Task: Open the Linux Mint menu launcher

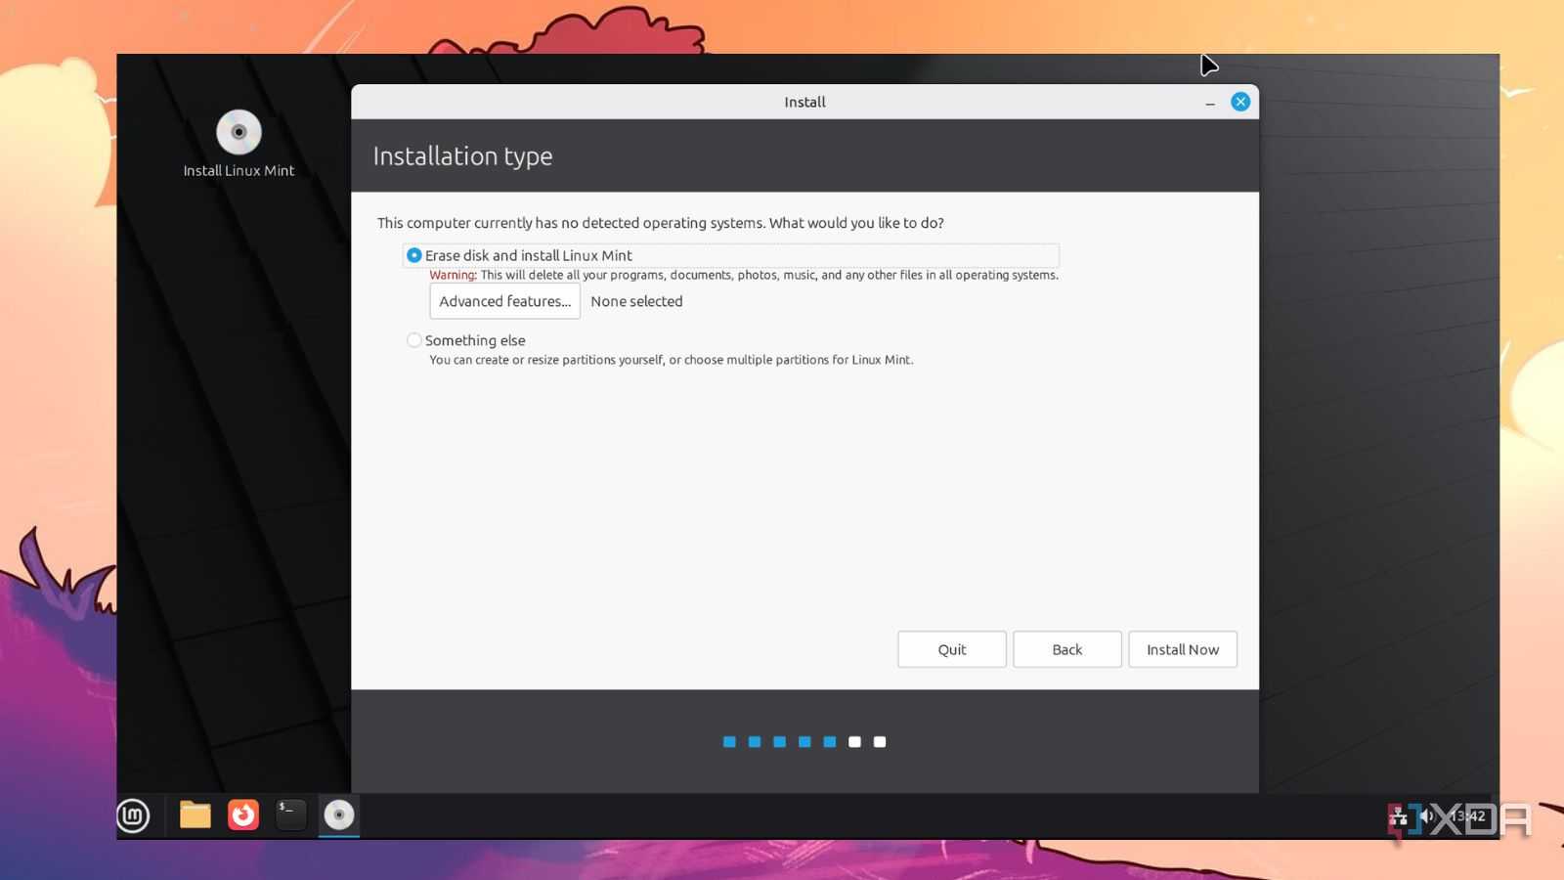Action: point(133,815)
